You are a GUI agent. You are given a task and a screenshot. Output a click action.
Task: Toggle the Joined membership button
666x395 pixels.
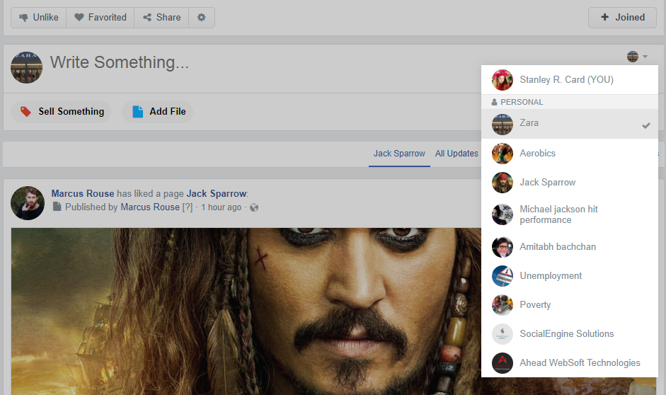[622, 18]
